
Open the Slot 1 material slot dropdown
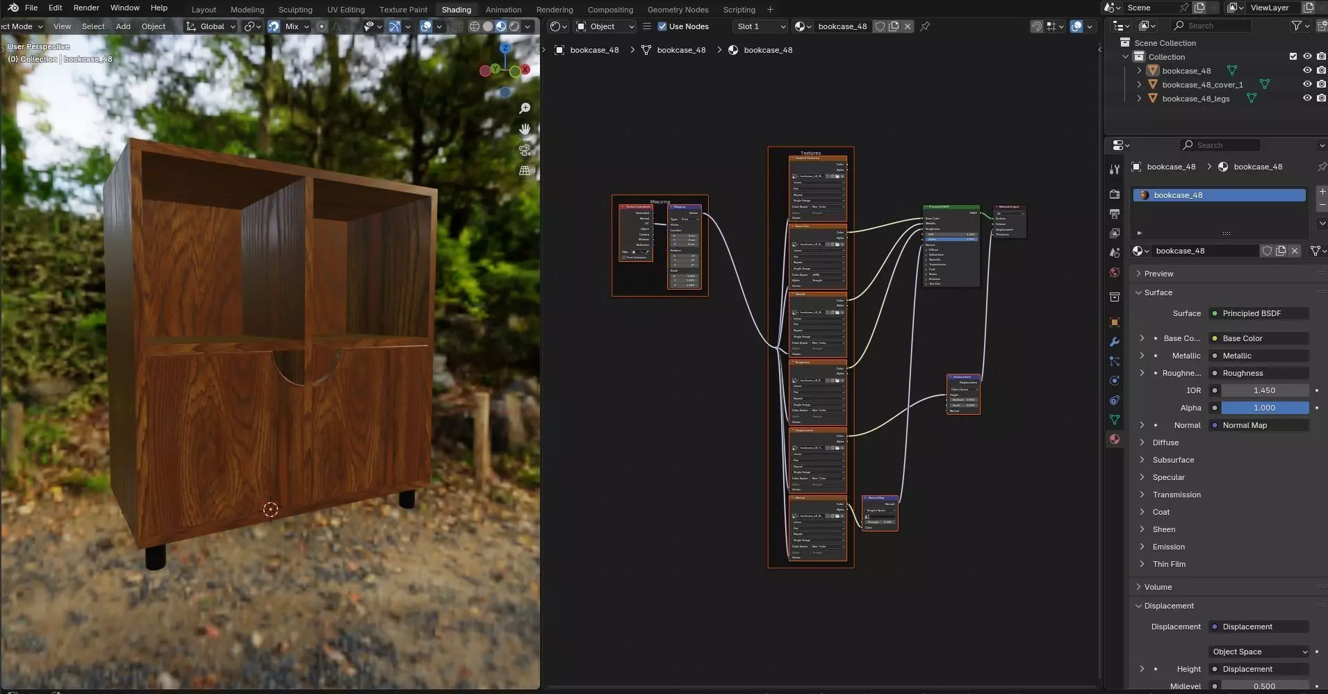[x=761, y=26]
